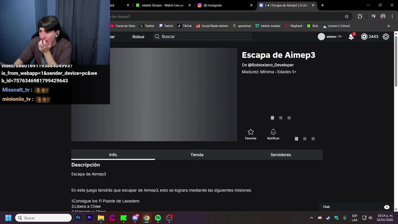Open the TikTok bookmark
The height and width of the screenshot is (224, 398).
click(x=184, y=26)
